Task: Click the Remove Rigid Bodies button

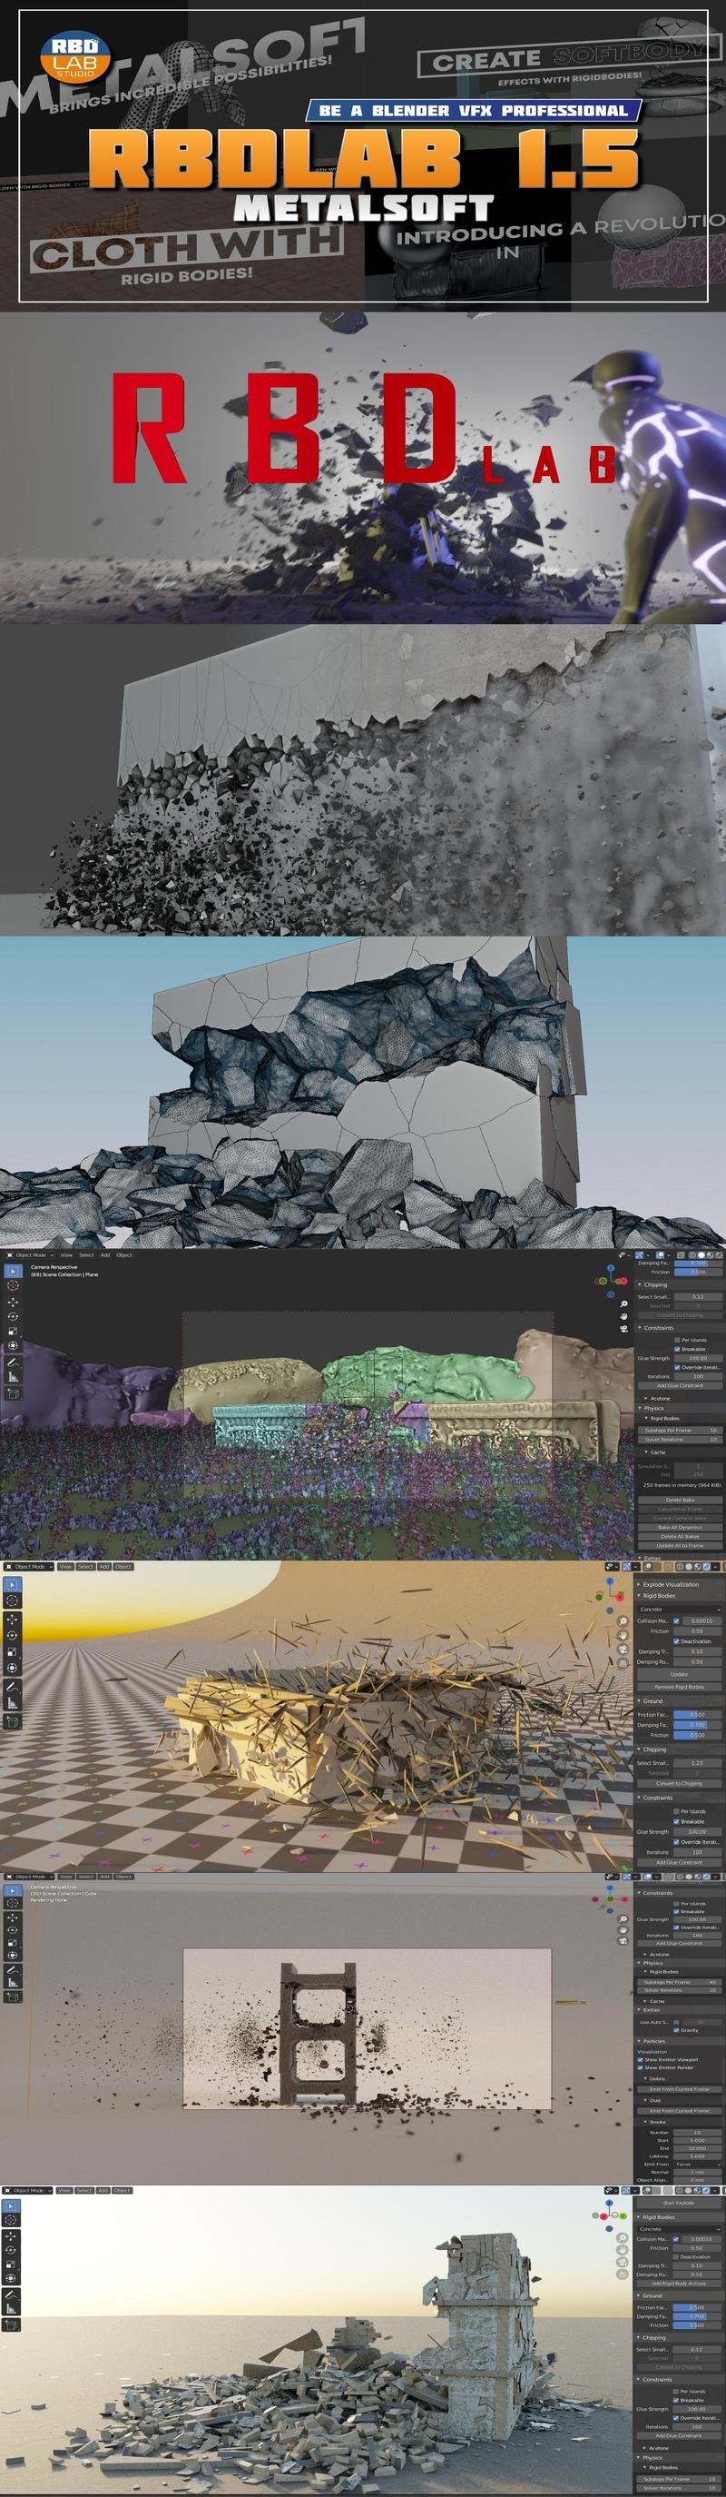Action: point(680,1687)
